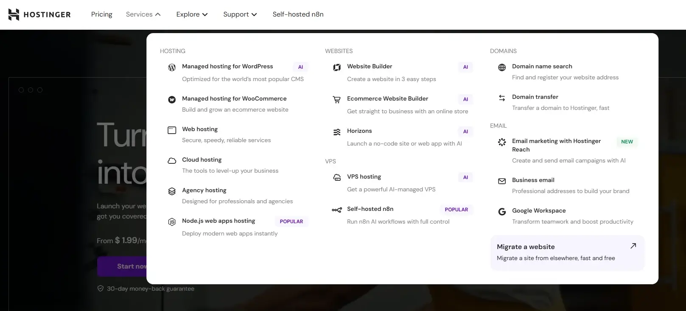686x311 pixels.
Task: Choose Email marketing with Hostinger Reach
Action: click(x=556, y=145)
